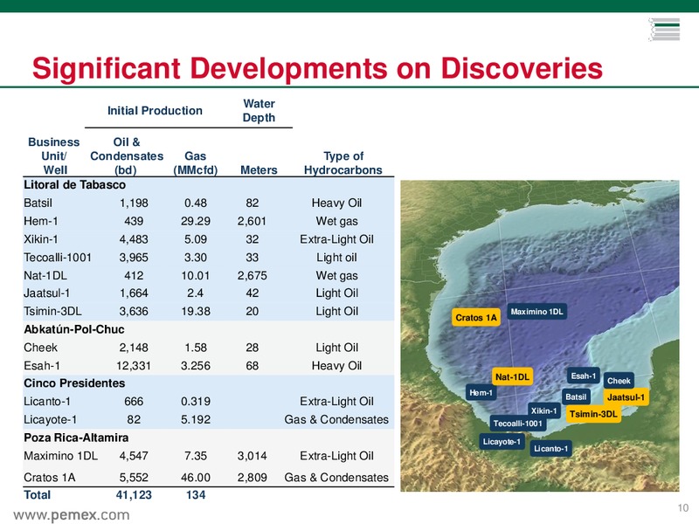Click the 'Business Unit/ Well' header
Screen dimensions: 699x524
[54, 156]
